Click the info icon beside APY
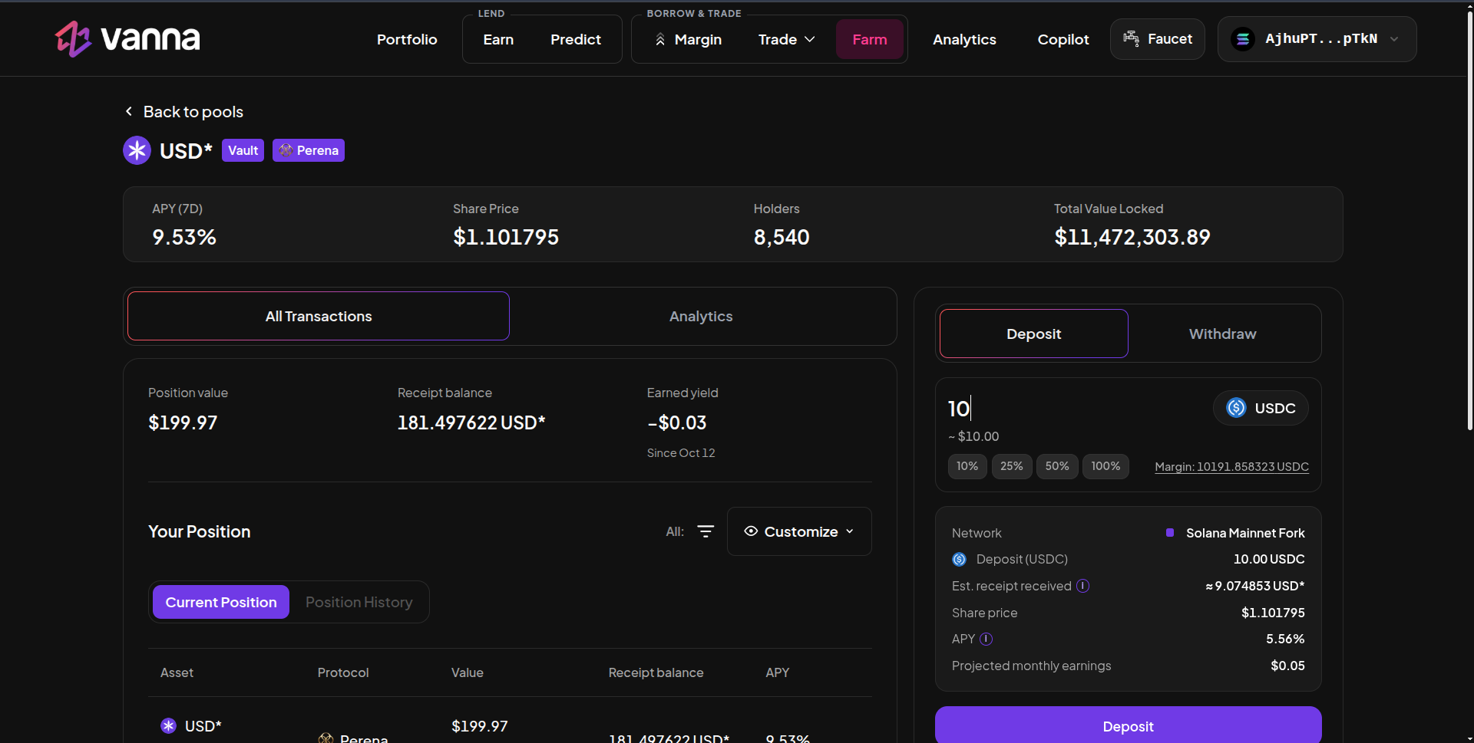The height and width of the screenshot is (743, 1474). (987, 639)
